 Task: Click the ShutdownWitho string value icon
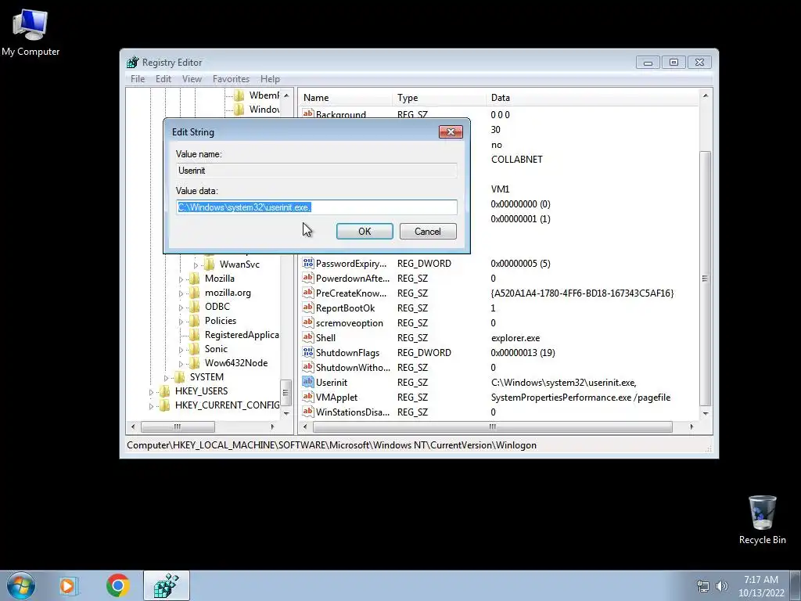pos(307,367)
